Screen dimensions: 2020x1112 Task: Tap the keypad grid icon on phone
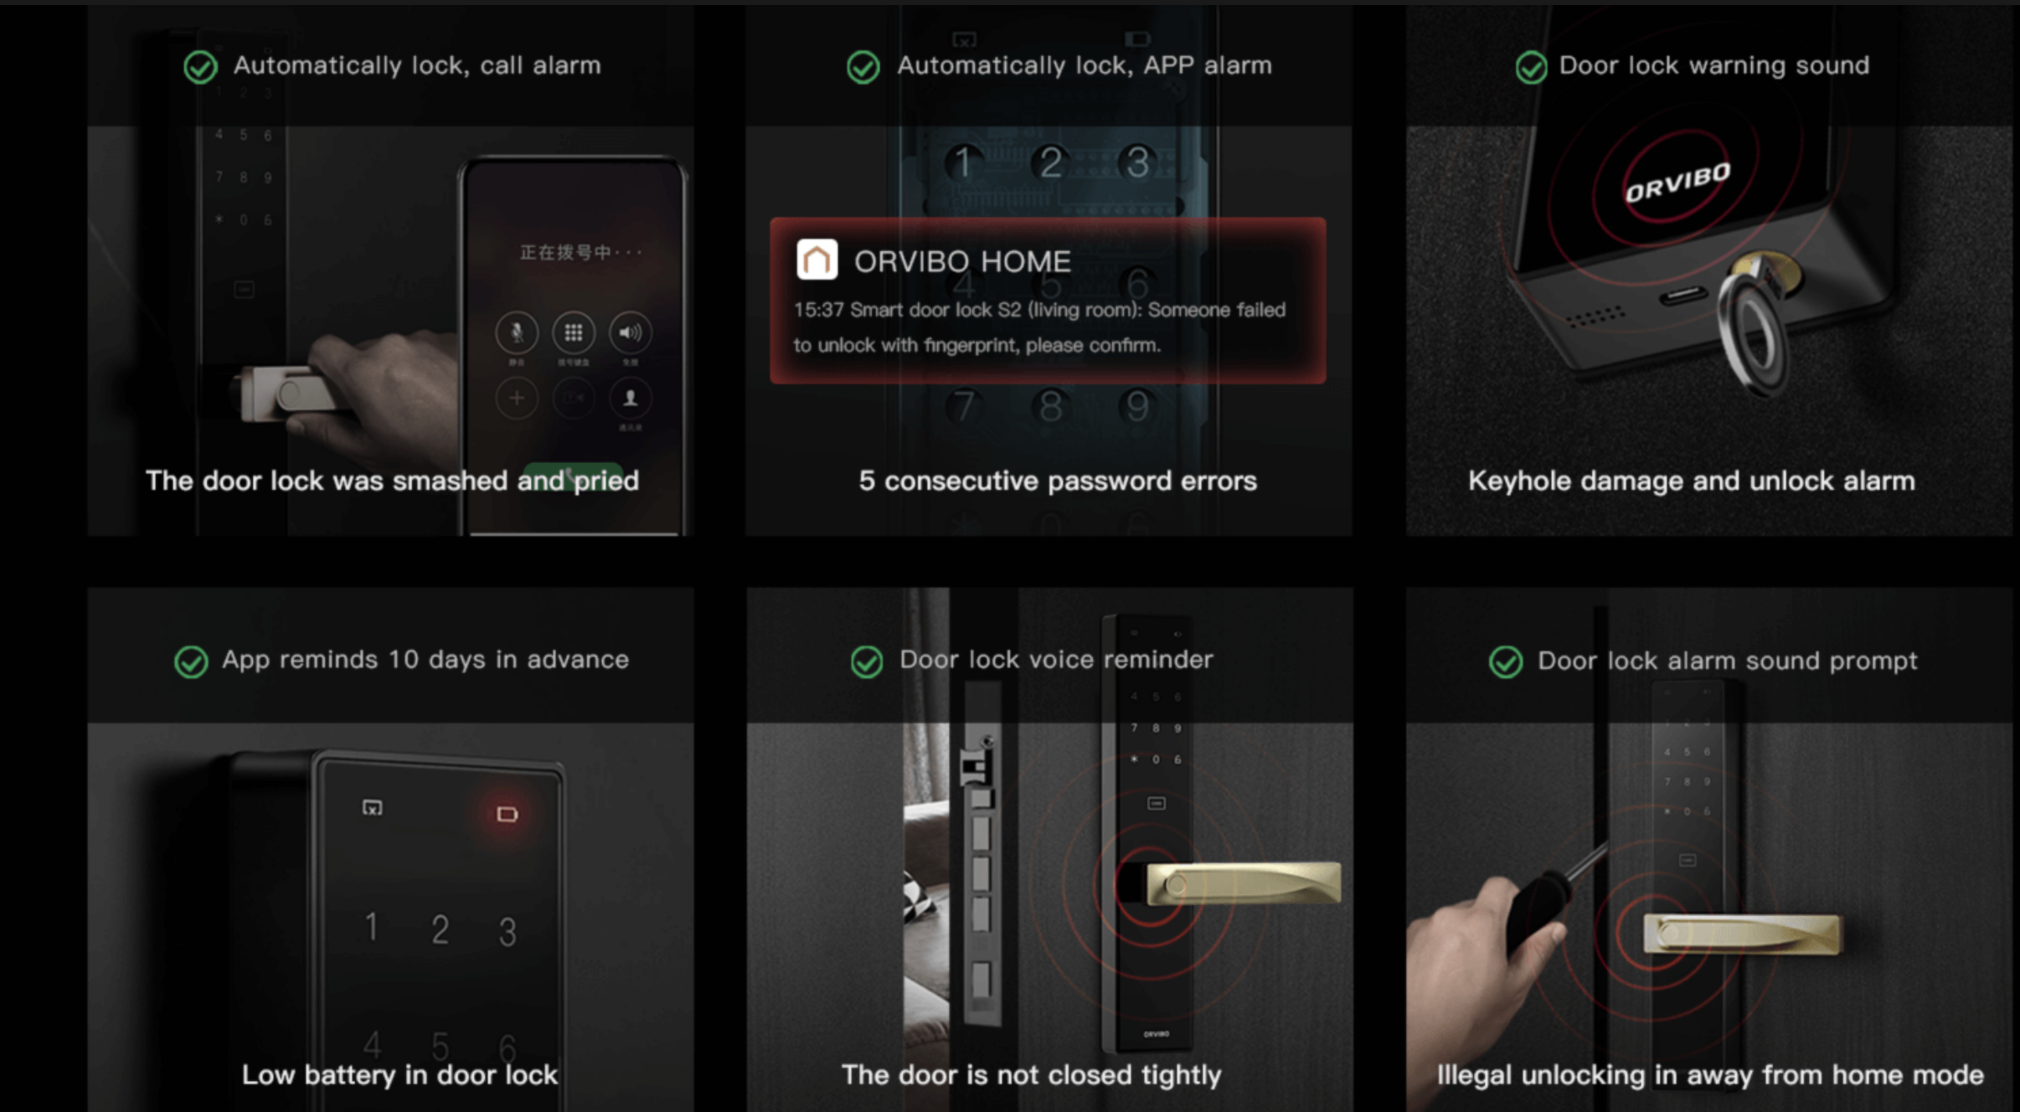click(574, 333)
